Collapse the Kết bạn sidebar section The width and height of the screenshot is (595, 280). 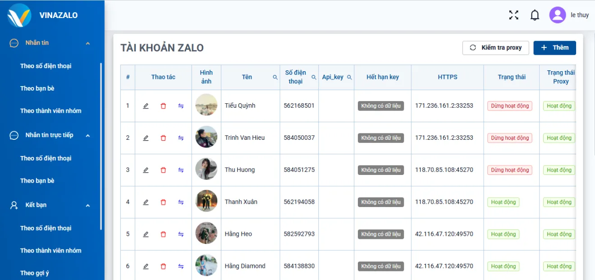pos(88,205)
